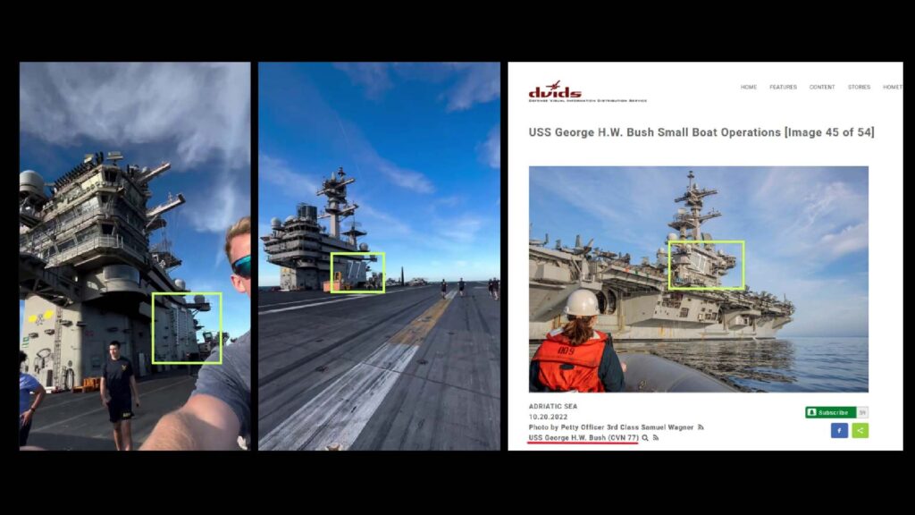Open the CONTENT menu item
This screenshot has width=915, height=515.
(x=822, y=87)
